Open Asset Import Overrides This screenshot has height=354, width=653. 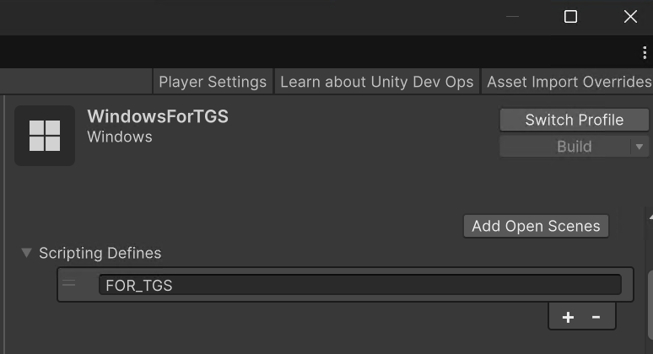point(569,82)
